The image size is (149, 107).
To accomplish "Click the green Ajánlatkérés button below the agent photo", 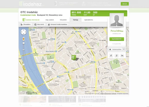I will coord(117,39).
